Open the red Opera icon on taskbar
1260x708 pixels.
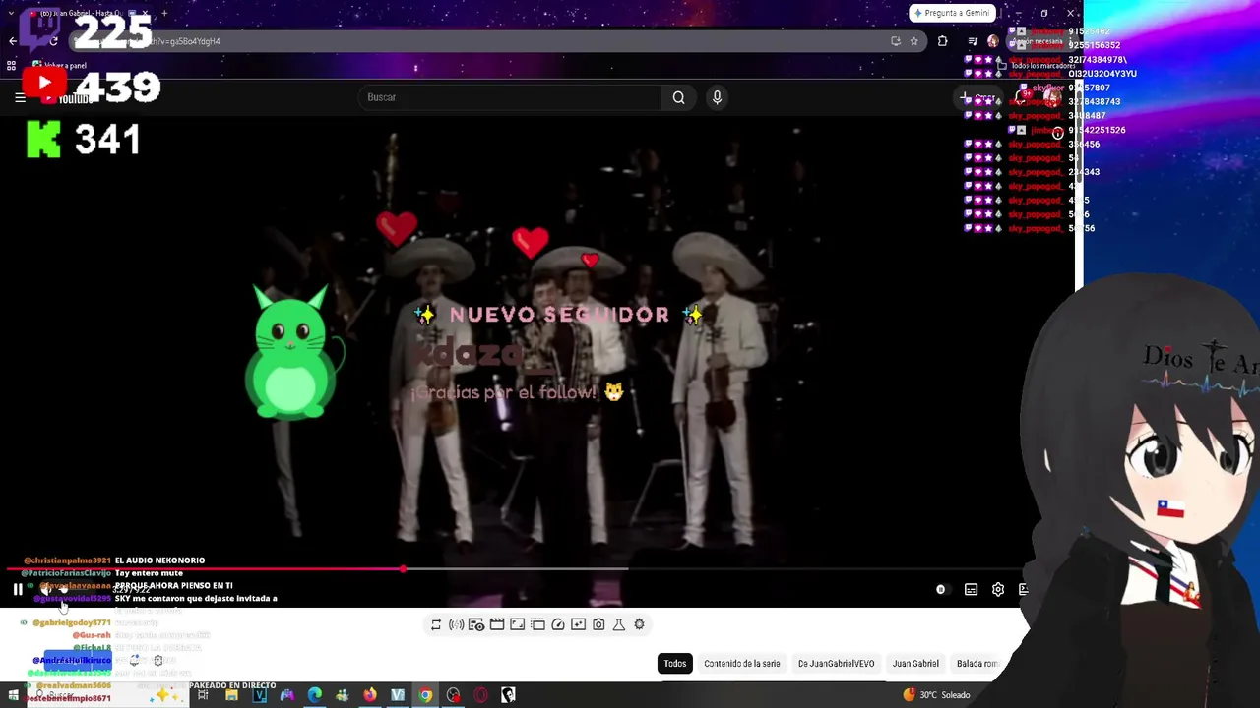click(480, 695)
